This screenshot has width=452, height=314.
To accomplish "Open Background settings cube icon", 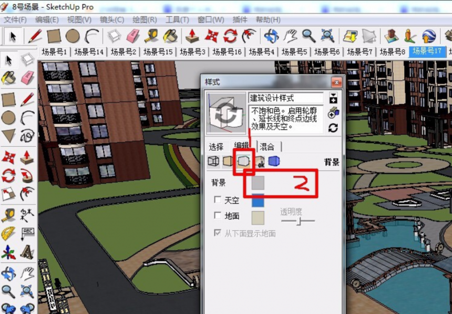I will tap(243, 161).
